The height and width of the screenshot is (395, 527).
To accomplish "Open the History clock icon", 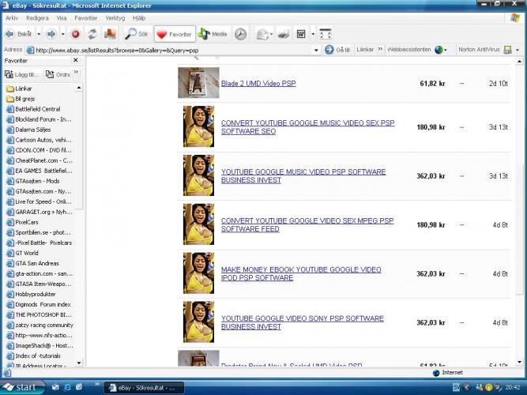I will [240, 34].
